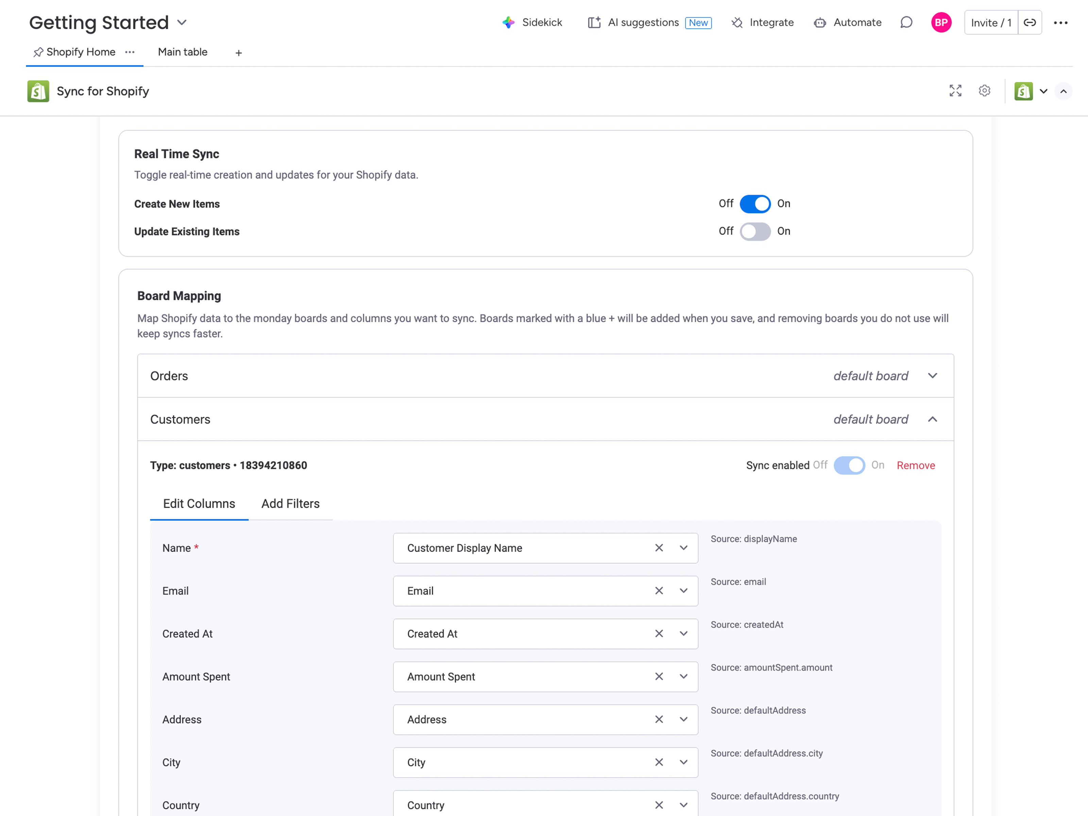Open the board discussion chat bubble

[906, 23]
